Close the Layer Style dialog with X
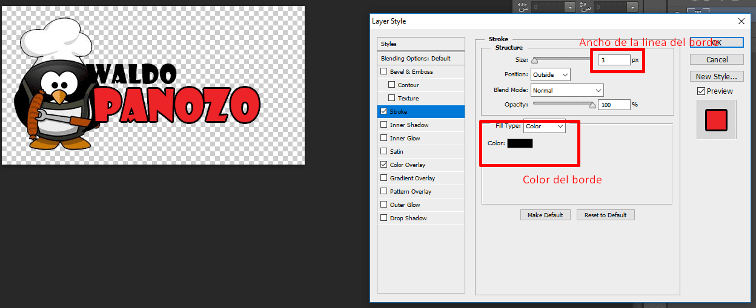The height and width of the screenshot is (308, 756). (x=741, y=21)
